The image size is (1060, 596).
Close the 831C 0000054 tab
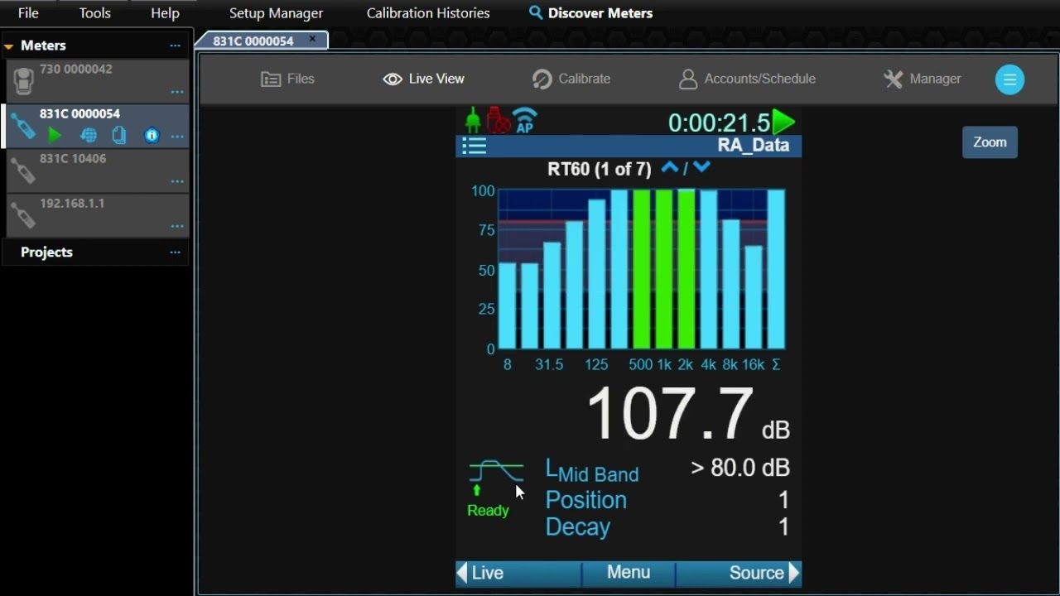pos(312,39)
